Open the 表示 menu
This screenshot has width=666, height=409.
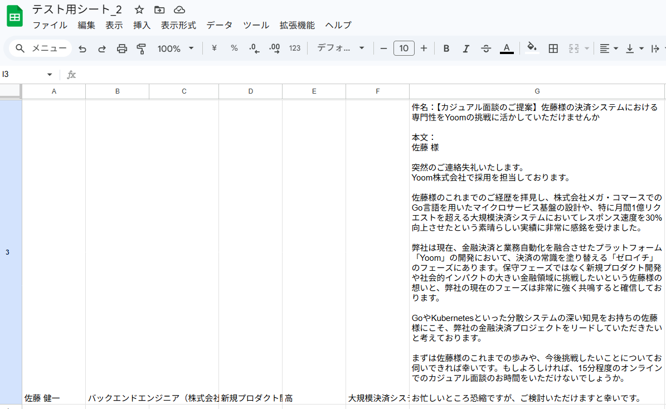[x=114, y=25]
